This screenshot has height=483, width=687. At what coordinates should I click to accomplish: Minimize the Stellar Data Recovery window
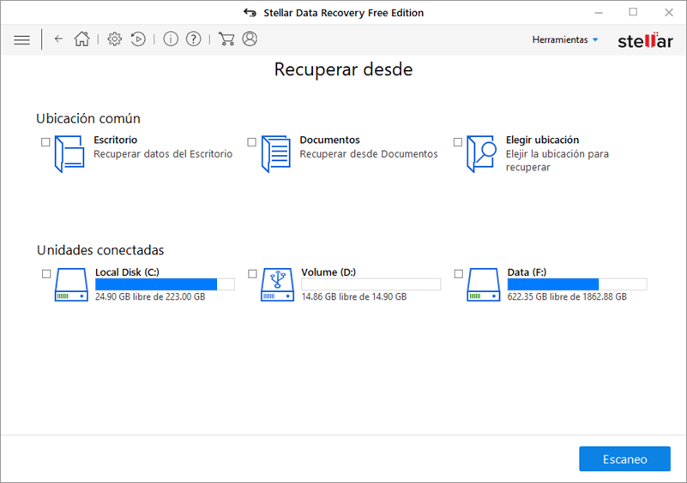(x=599, y=13)
